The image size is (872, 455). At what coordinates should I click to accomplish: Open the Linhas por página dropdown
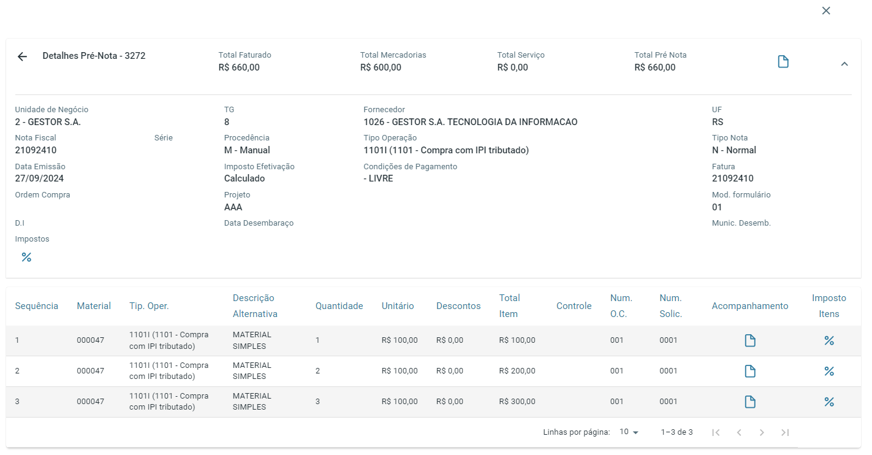click(629, 432)
